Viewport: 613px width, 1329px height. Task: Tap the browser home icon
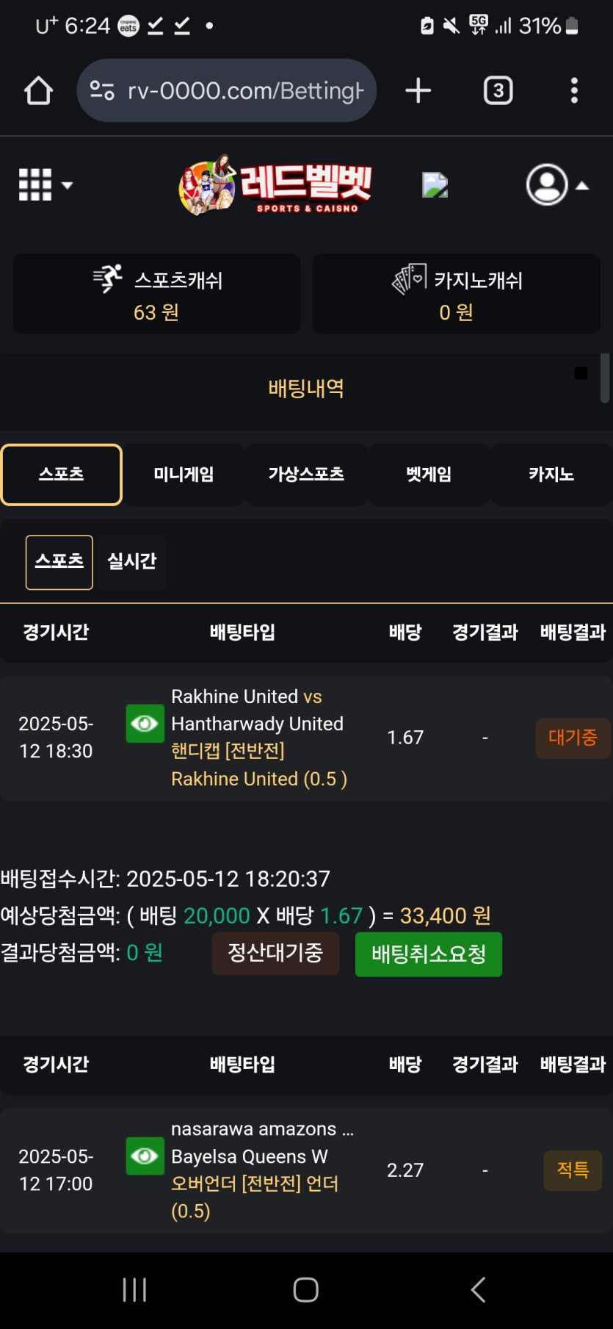[38, 91]
